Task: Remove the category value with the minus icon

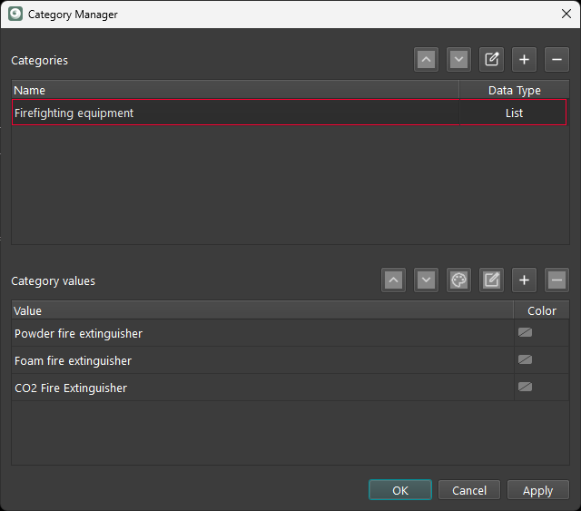Action: [556, 280]
